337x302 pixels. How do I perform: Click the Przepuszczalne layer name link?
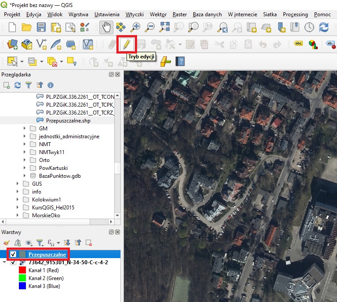[47, 255]
